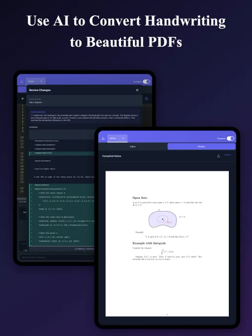Screen dimensions: 252x336
Task: Click the Compile link in Compiled Notes
Action: (x=228, y=155)
